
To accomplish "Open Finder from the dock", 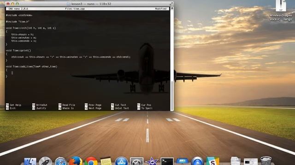I will [x=30, y=161].
